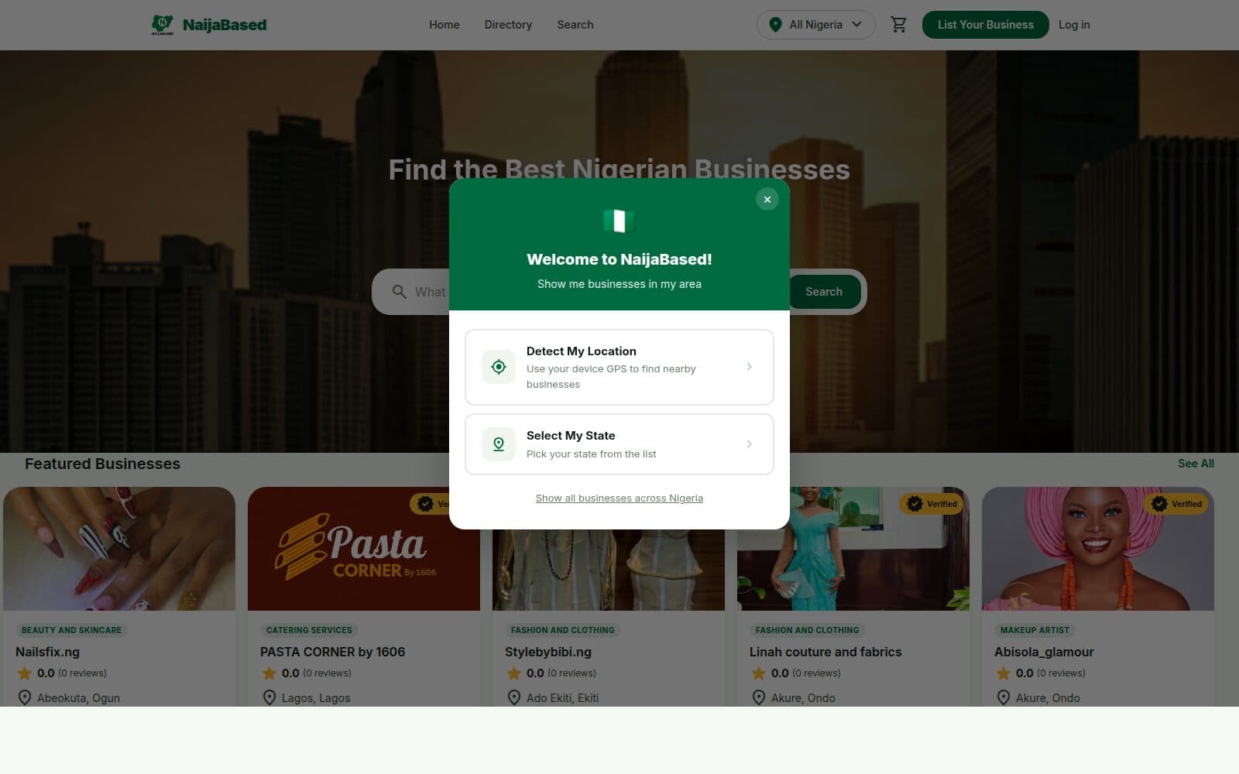Click the Welcome to NaijaBased! heading

[619, 259]
